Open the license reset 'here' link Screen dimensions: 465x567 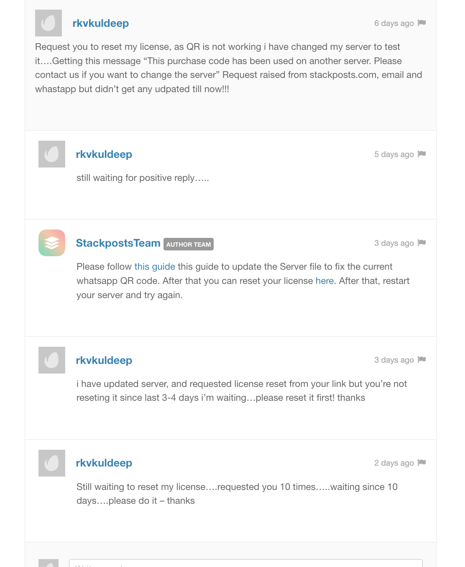coord(324,281)
